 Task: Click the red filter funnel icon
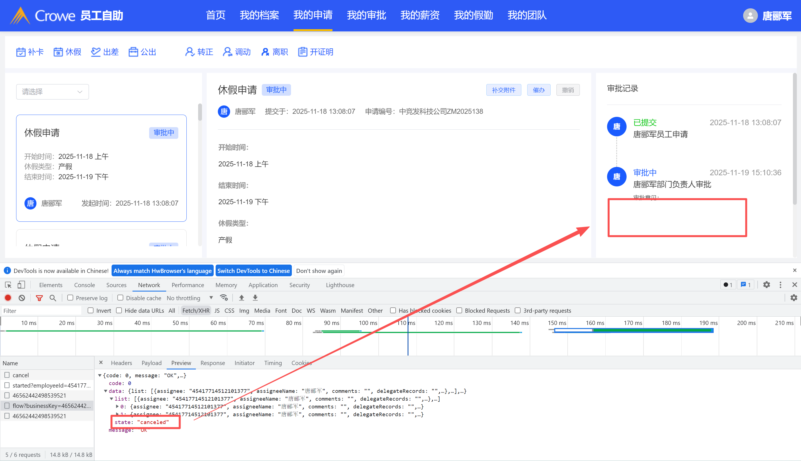39,298
